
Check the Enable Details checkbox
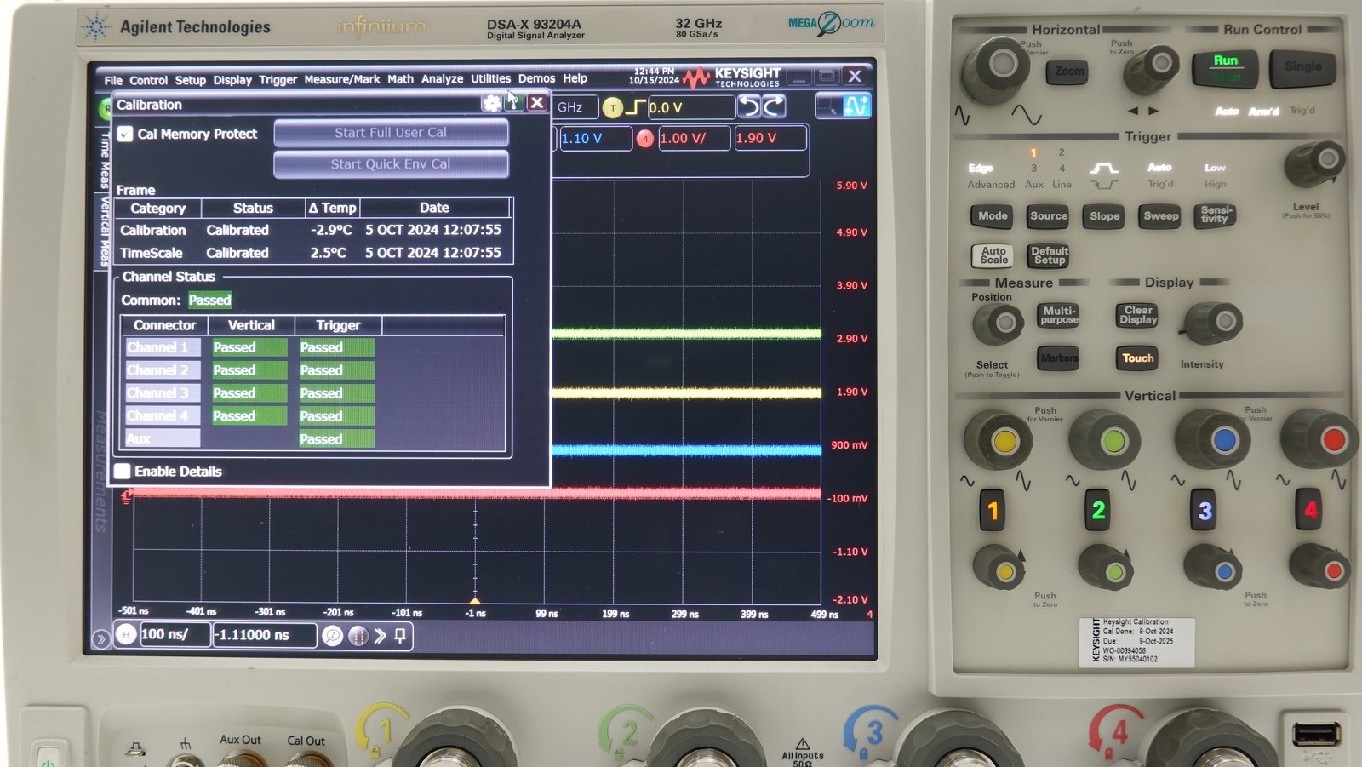[123, 471]
